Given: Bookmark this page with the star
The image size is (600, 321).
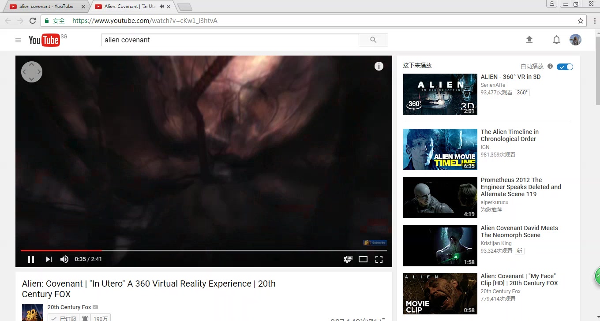Looking at the screenshot, I should click(581, 21).
